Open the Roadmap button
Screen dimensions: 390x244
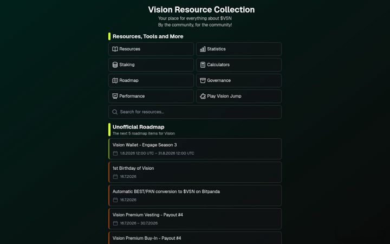[x=151, y=80]
